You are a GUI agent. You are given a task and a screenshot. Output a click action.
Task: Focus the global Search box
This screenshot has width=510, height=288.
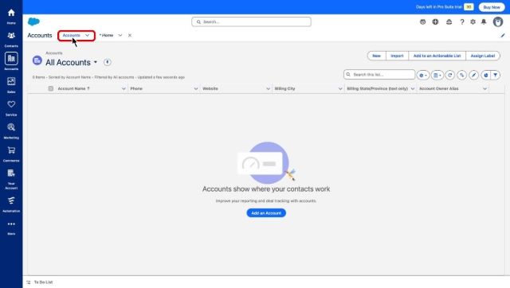click(251, 21)
